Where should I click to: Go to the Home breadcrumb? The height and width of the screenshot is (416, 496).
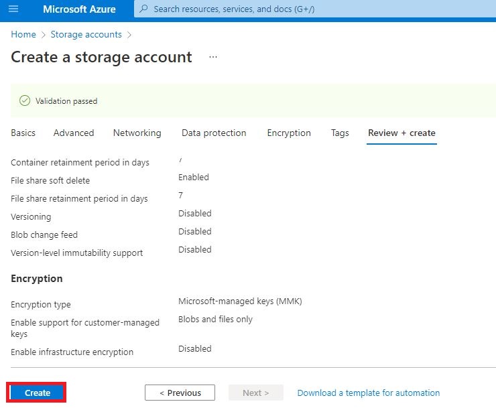(x=23, y=34)
